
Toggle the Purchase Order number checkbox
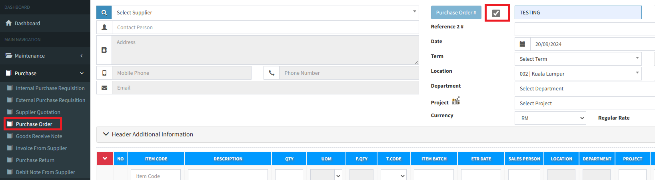496,13
